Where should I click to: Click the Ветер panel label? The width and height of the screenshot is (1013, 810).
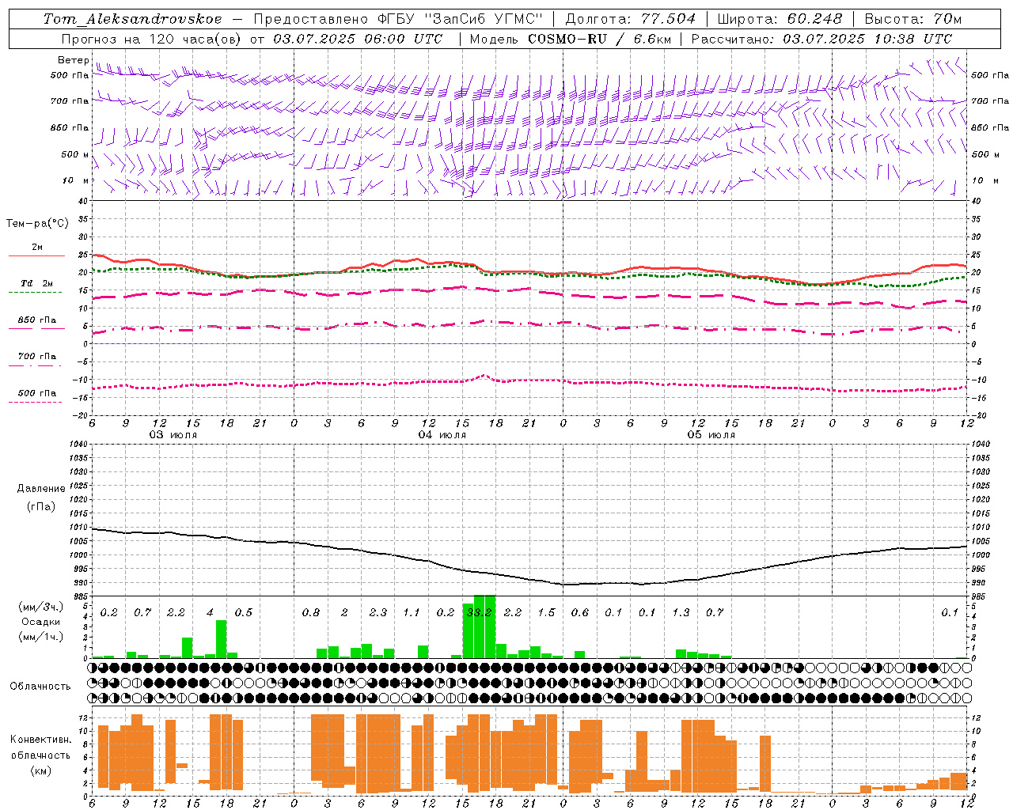click(73, 60)
